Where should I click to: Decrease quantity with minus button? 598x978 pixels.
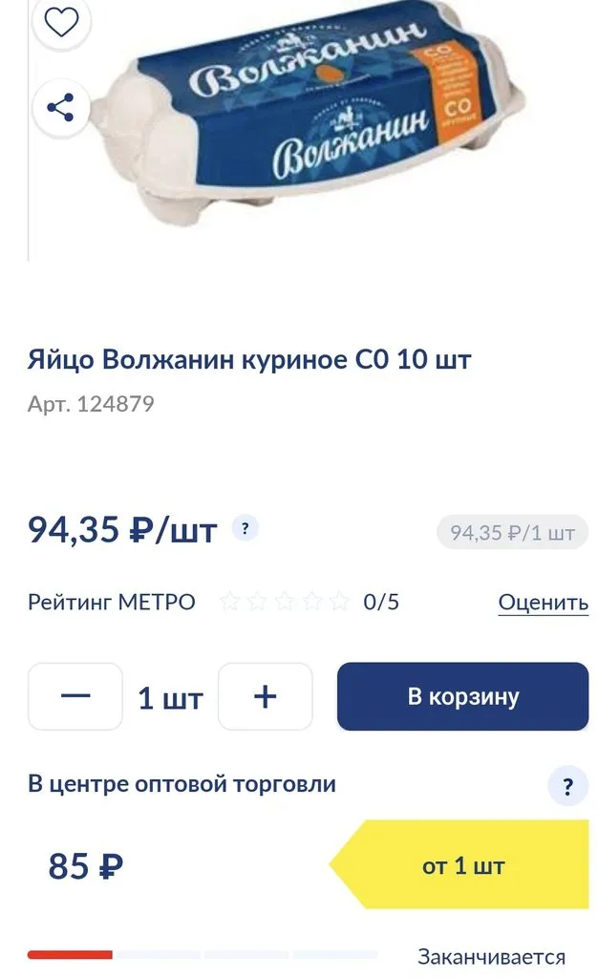pyautogui.click(x=75, y=697)
